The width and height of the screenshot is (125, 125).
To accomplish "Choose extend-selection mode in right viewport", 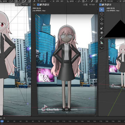I will click(x=103, y=5).
